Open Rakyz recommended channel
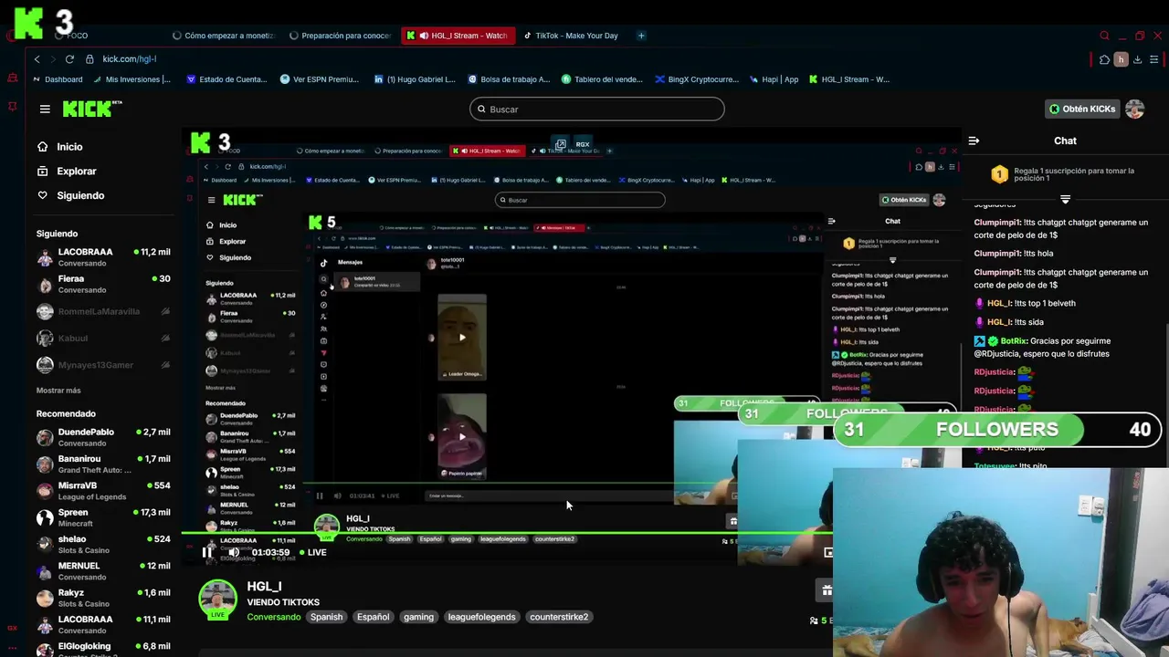Image resolution: width=1169 pixels, height=657 pixels. coord(103,598)
